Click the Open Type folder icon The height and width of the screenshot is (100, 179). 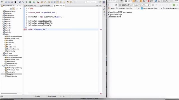pos(42,2)
